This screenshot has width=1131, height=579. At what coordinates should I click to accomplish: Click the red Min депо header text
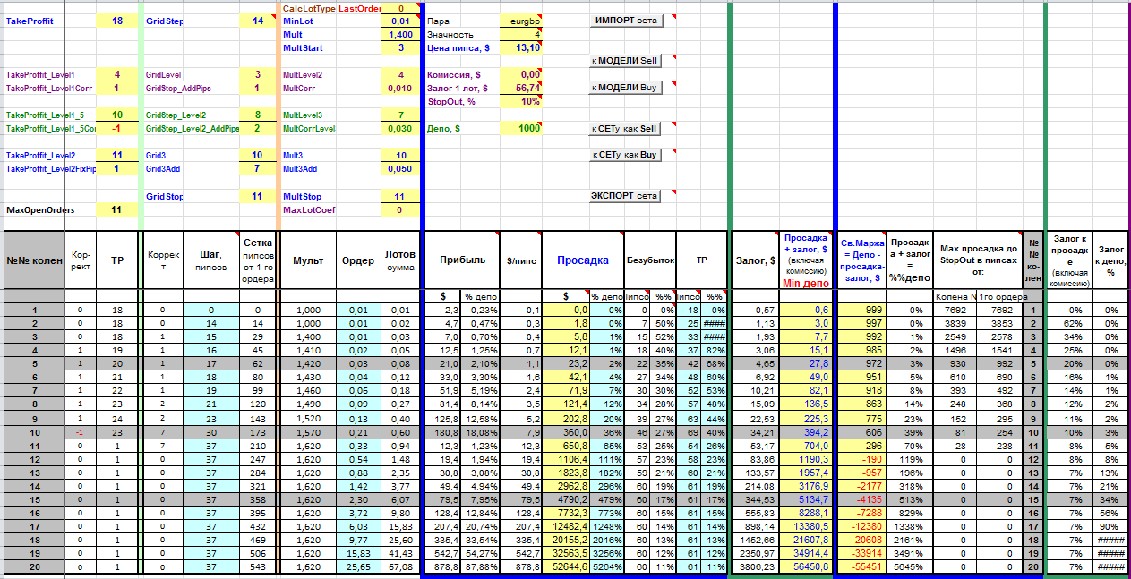tap(807, 283)
